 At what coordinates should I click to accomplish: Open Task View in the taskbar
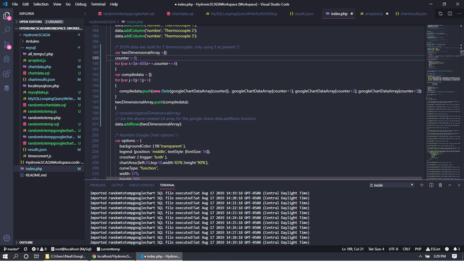click(x=37, y=256)
